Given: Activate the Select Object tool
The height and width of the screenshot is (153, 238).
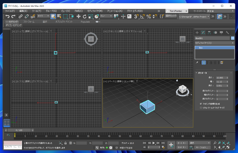Looking at the screenshot, I should [53, 16].
